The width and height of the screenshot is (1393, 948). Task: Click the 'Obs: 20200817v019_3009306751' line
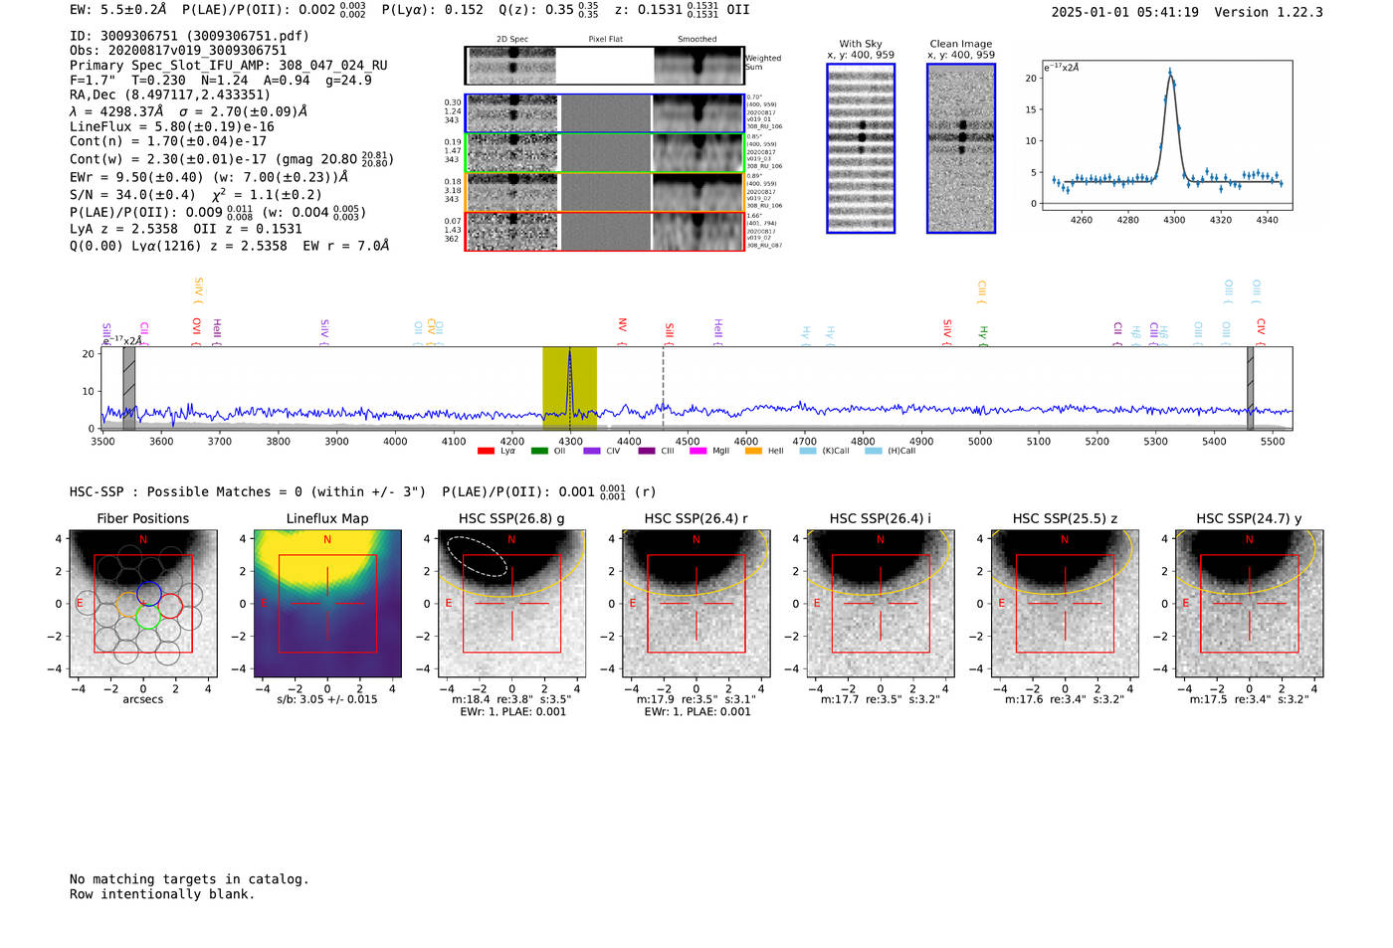178,51
